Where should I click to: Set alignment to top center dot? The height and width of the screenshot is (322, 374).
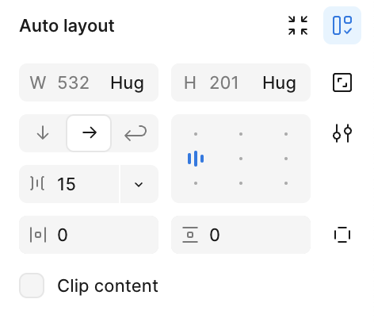coord(241,134)
